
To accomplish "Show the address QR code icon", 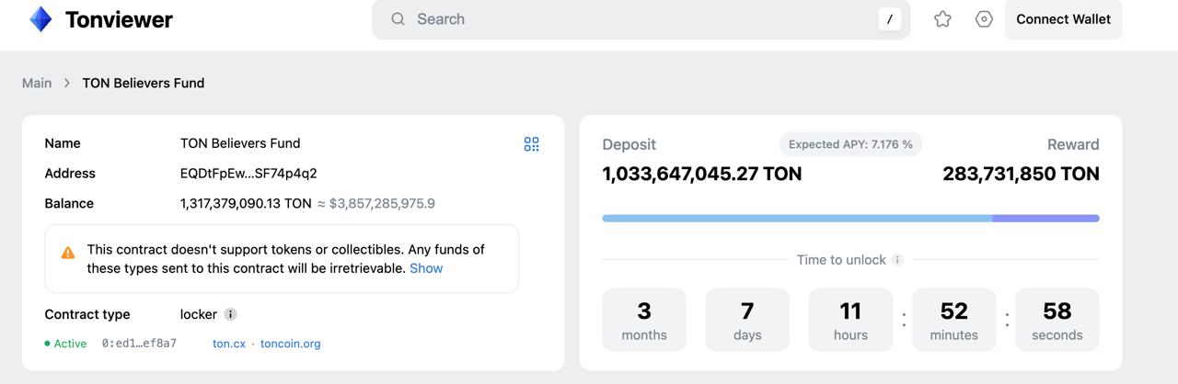I will click(x=531, y=144).
